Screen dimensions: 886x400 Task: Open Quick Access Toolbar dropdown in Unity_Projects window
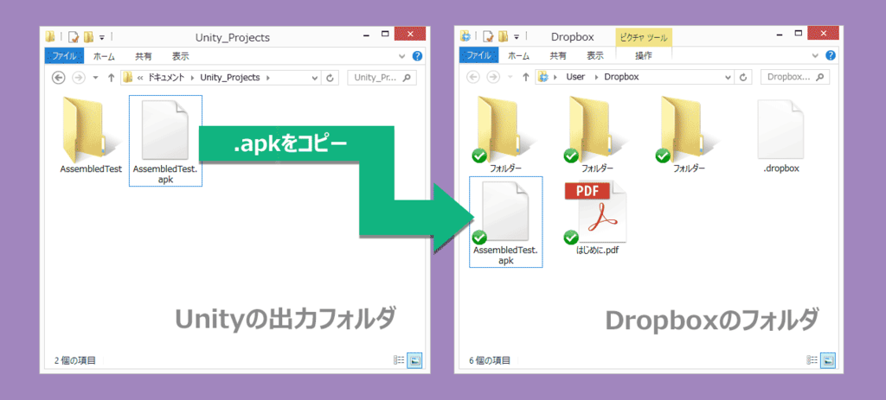102,38
